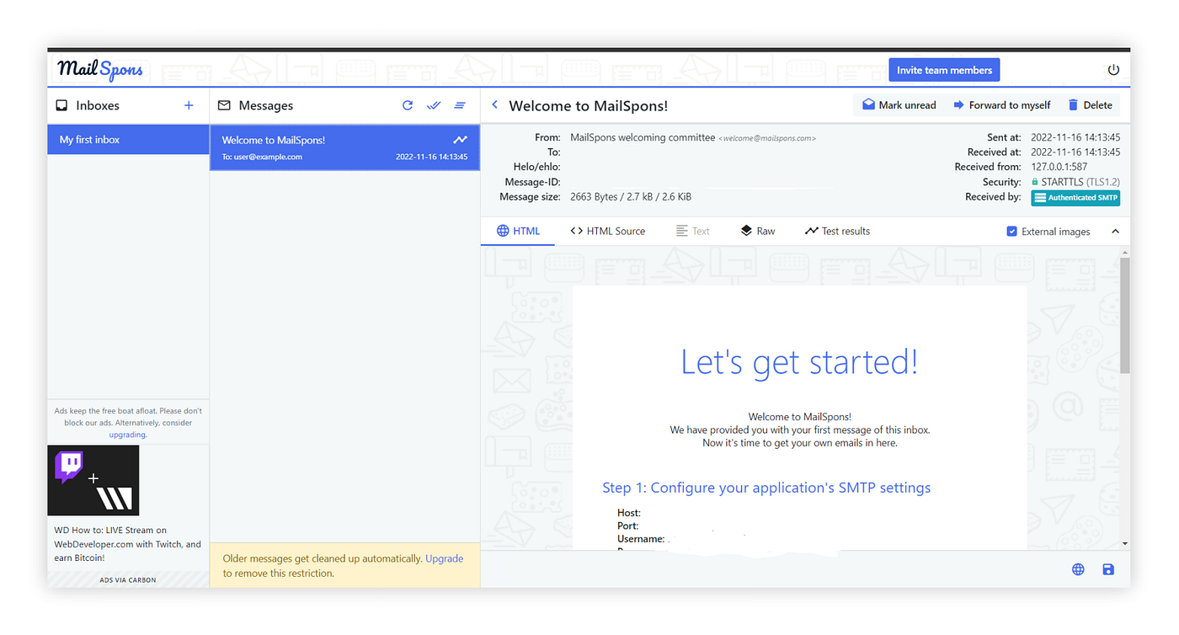The width and height of the screenshot is (1179, 635).
Task: Toggle External images checkbox
Action: (x=1012, y=231)
